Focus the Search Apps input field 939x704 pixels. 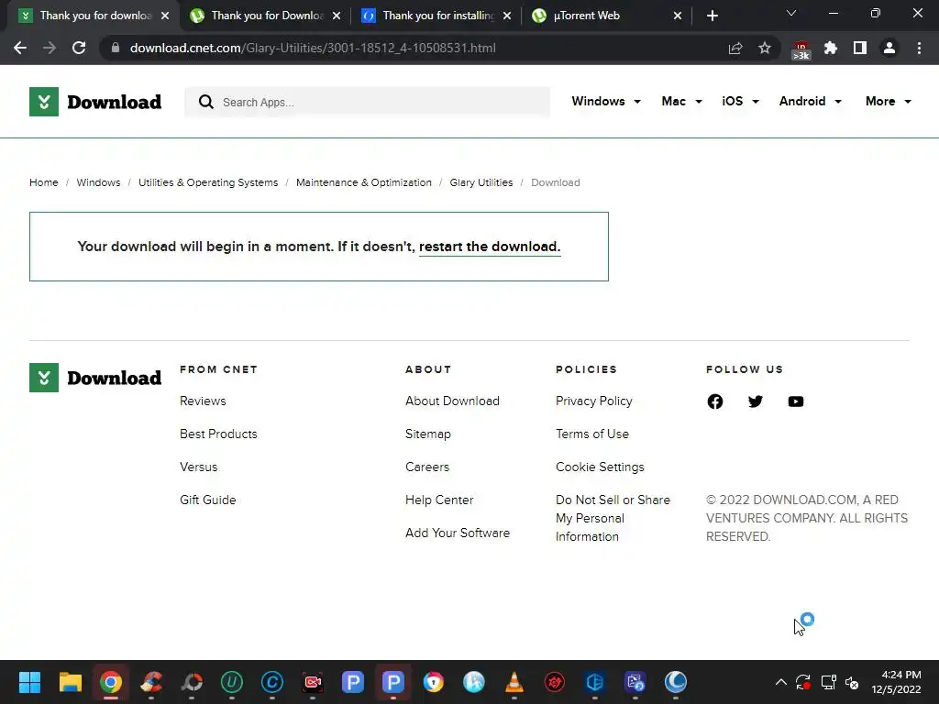point(367,102)
